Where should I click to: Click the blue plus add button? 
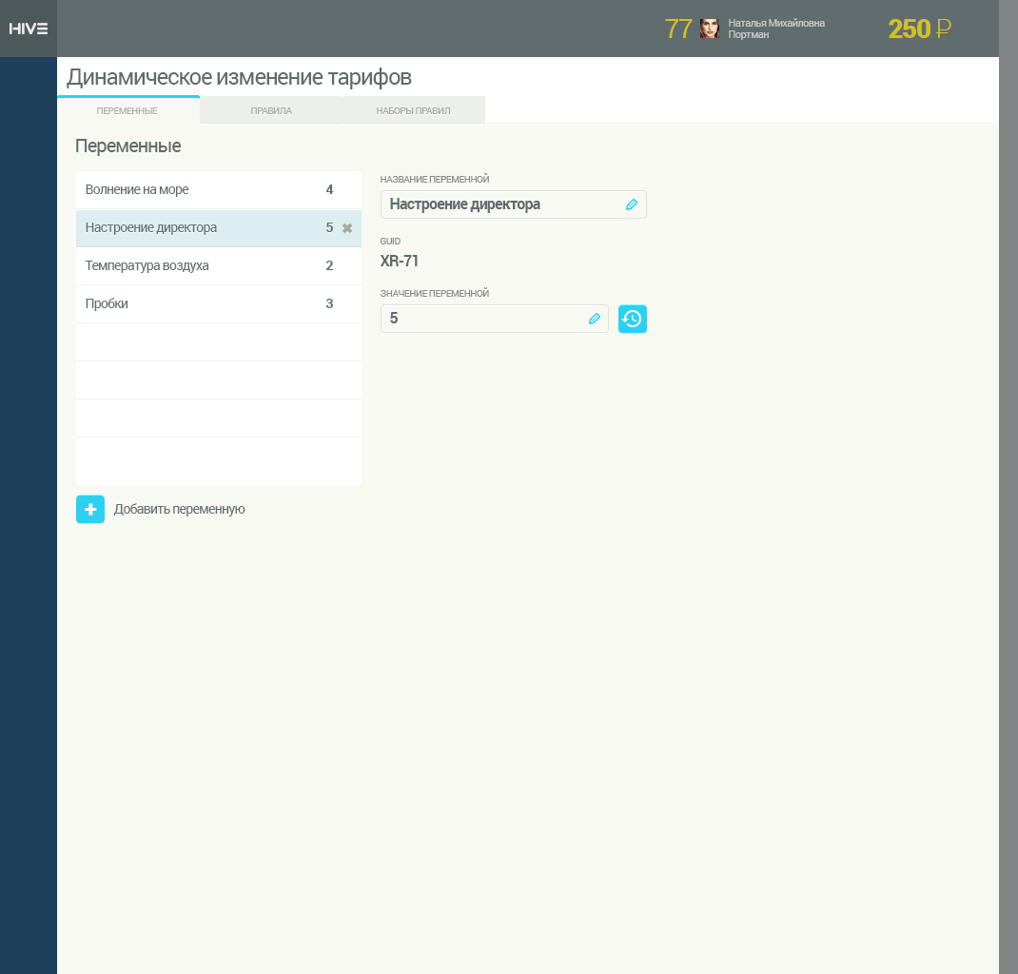pyautogui.click(x=90, y=509)
